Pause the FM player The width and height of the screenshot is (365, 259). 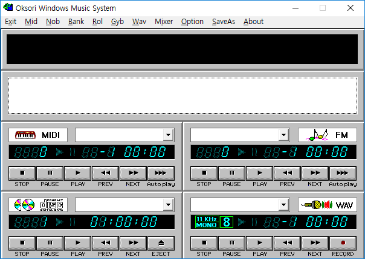pos(231,173)
